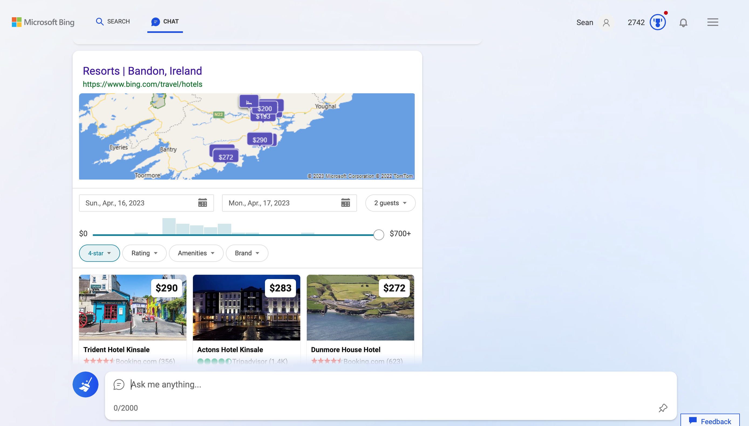
Task: Open the Feedback button
Action: point(710,421)
